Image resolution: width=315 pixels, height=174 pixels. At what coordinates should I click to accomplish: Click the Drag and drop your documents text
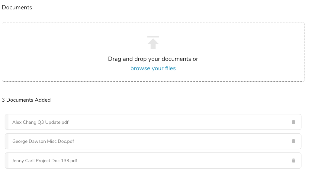coord(153,59)
